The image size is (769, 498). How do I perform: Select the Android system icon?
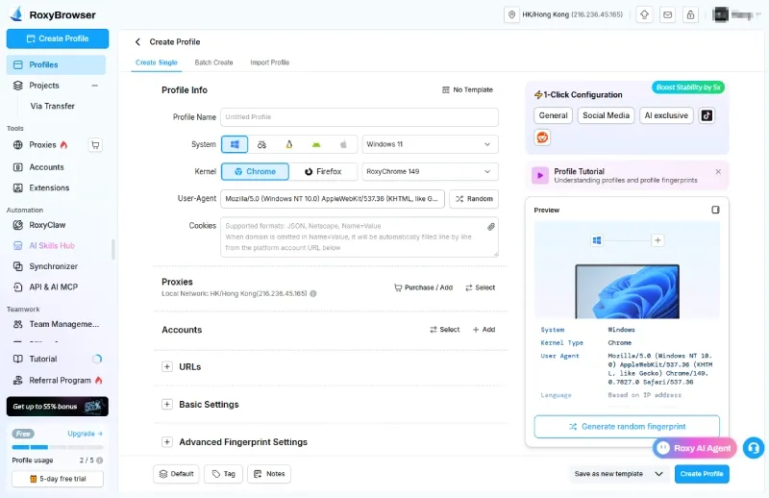[316, 144]
